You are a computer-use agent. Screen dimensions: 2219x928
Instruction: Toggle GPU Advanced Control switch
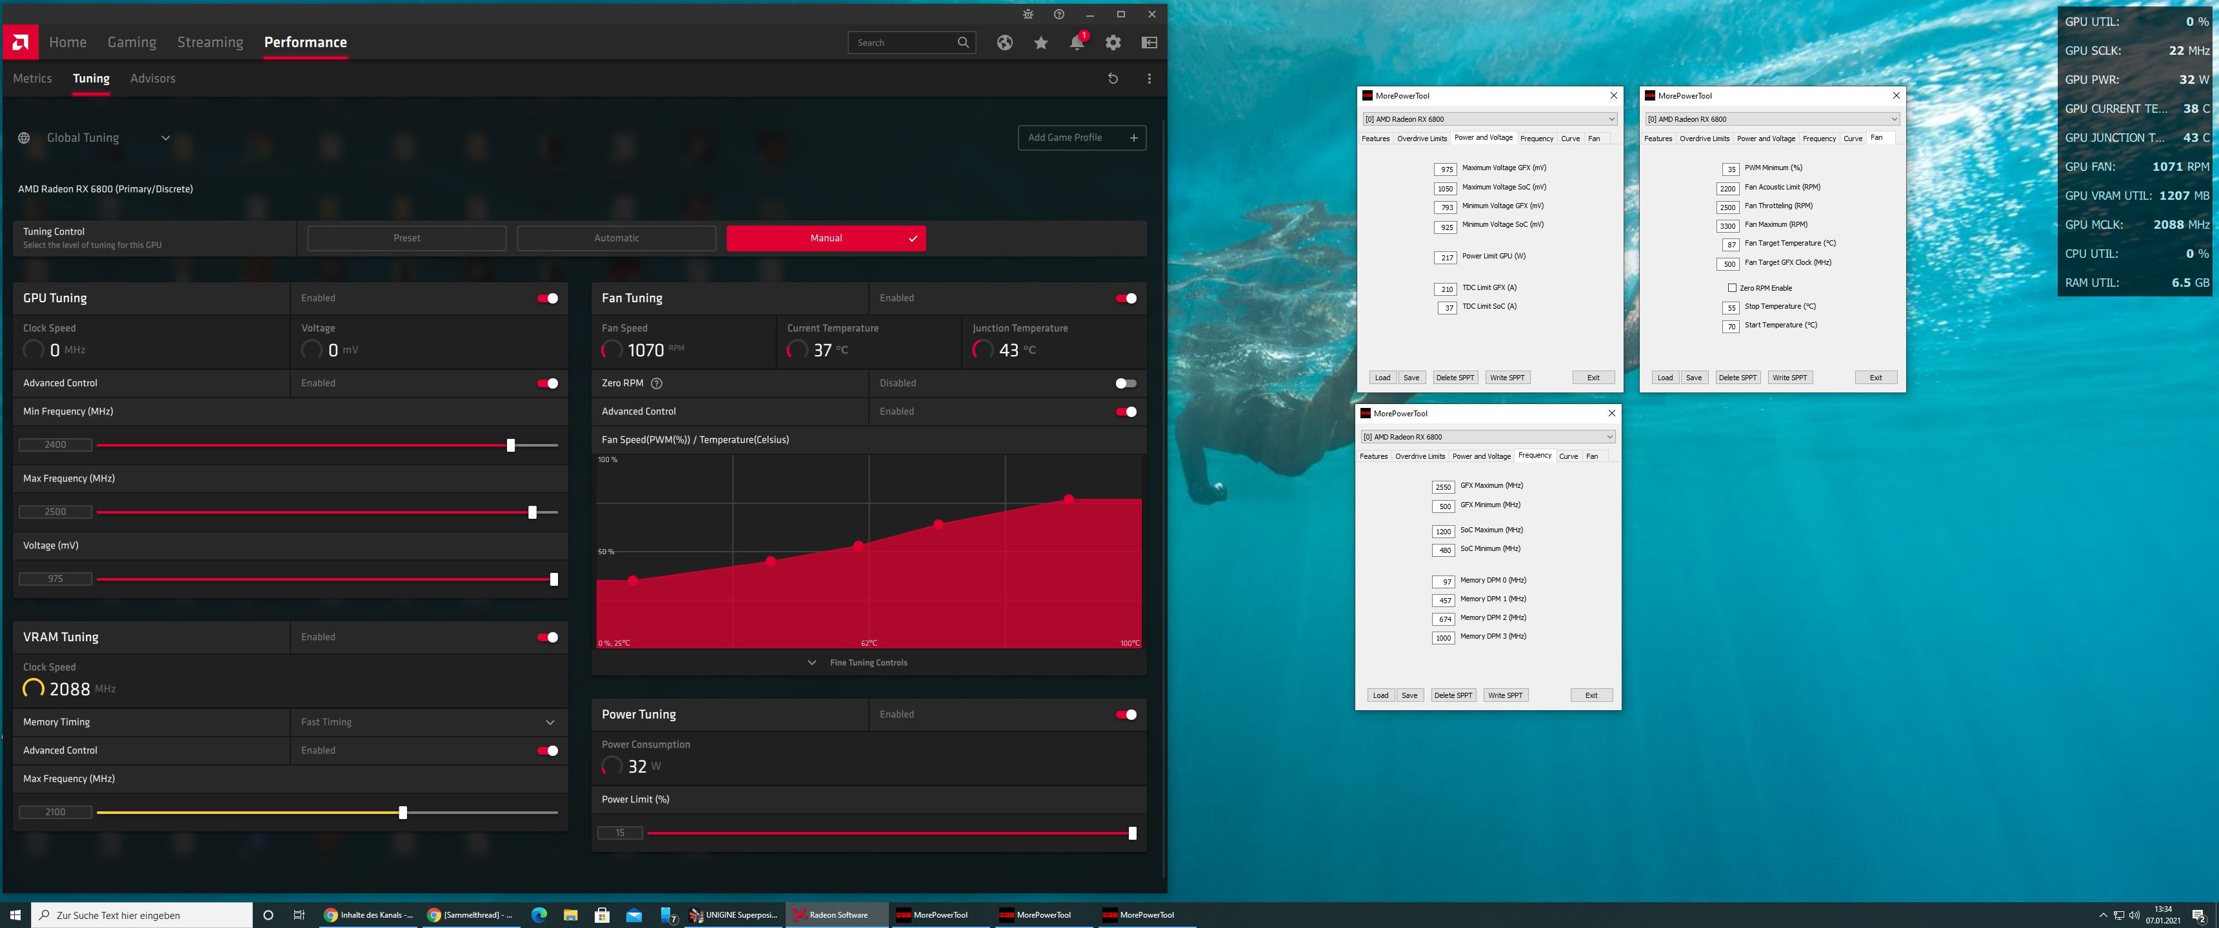click(x=548, y=383)
